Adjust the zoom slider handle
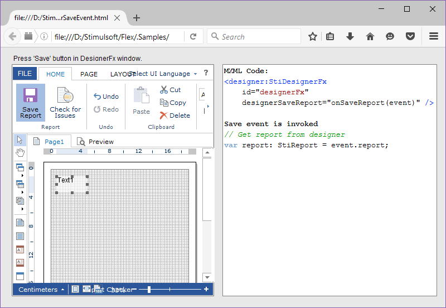This screenshot has height=308, width=446. tap(149, 290)
